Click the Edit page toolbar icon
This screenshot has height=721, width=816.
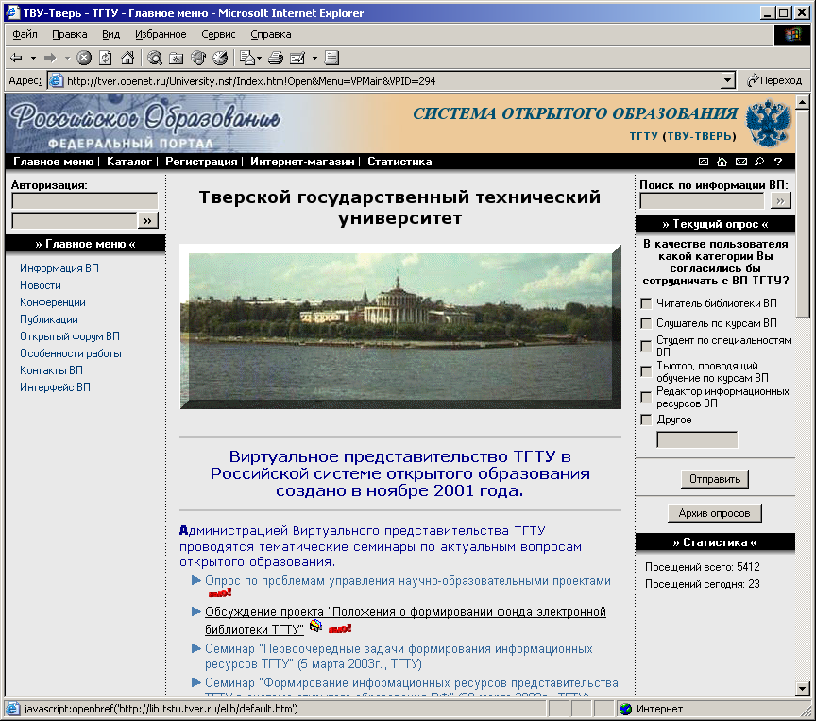click(297, 58)
